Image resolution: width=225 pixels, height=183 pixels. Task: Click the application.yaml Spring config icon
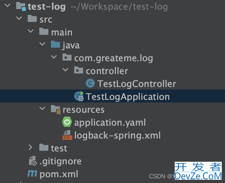click(x=67, y=122)
